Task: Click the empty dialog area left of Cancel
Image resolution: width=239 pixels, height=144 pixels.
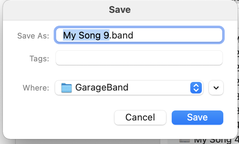Action: [x=61, y=117]
